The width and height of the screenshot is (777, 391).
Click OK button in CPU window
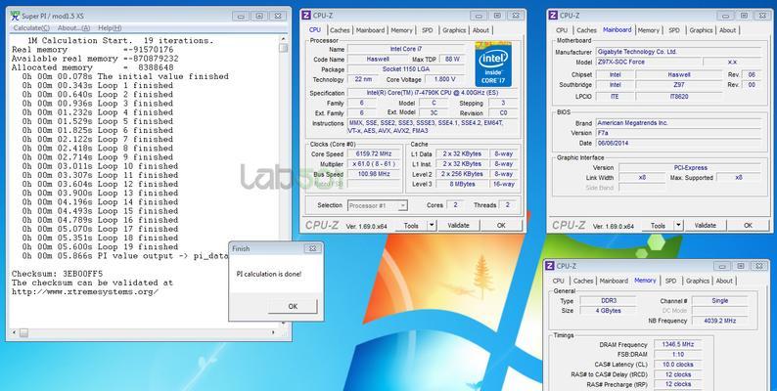pos(501,226)
